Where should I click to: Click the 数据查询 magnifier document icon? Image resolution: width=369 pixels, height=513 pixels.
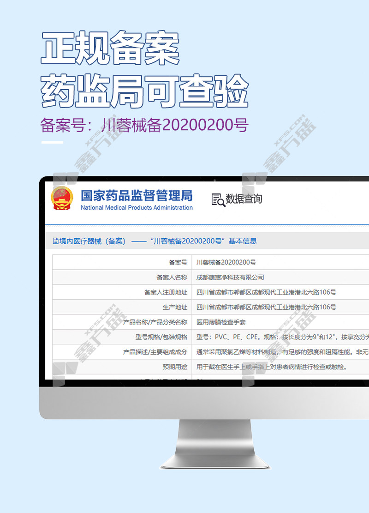pos(218,200)
